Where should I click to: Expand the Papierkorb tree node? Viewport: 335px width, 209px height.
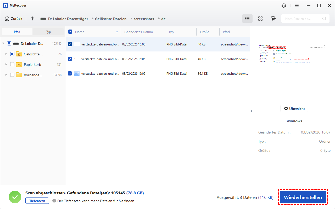click(6, 65)
